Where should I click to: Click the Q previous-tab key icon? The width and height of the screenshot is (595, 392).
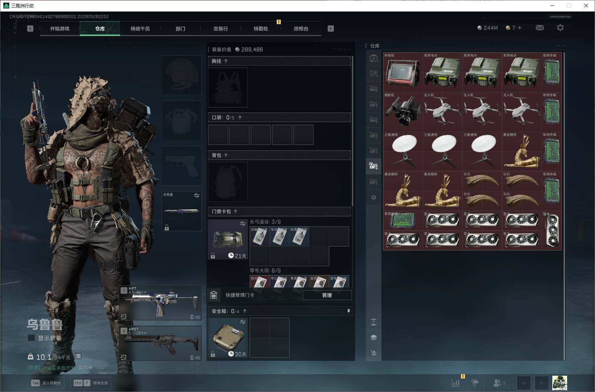click(30, 29)
